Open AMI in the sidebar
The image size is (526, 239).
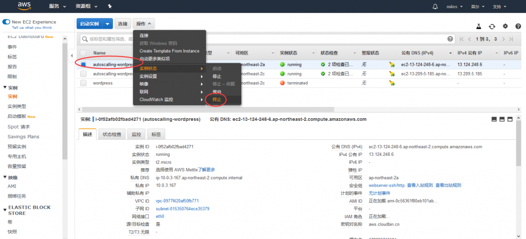(12, 186)
